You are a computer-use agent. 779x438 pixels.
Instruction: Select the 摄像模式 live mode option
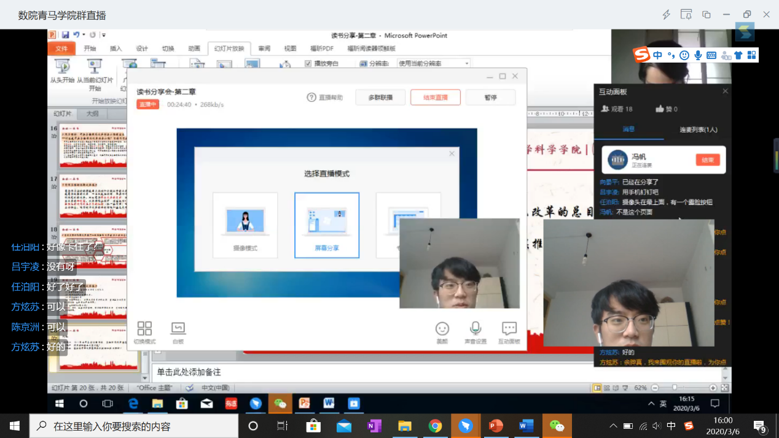(245, 225)
